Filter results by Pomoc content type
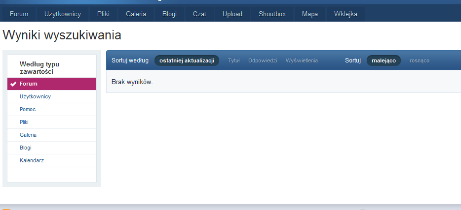 [x=28, y=109]
